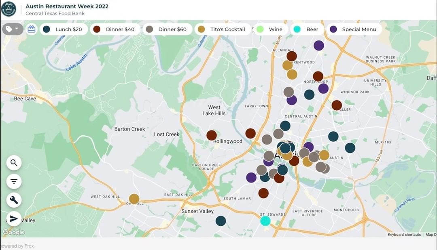The height and width of the screenshot is (250, 437).
Task: Click the purple marker near Allandale
Action: tap(319, 46)
